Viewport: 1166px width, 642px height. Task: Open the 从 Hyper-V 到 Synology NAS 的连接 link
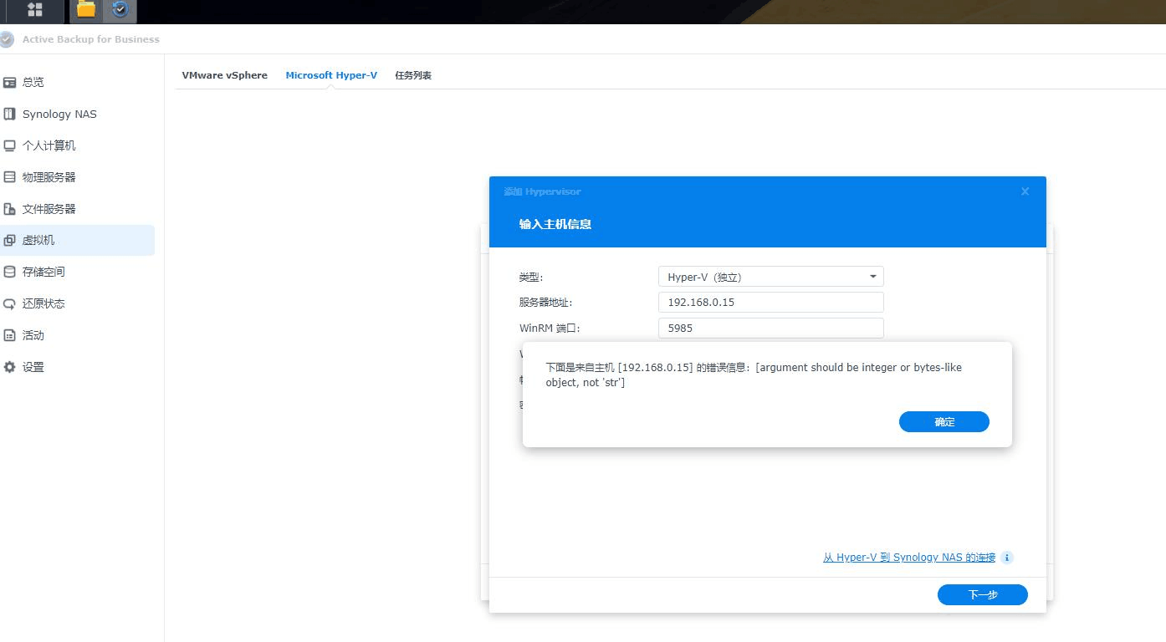point(909,558)
